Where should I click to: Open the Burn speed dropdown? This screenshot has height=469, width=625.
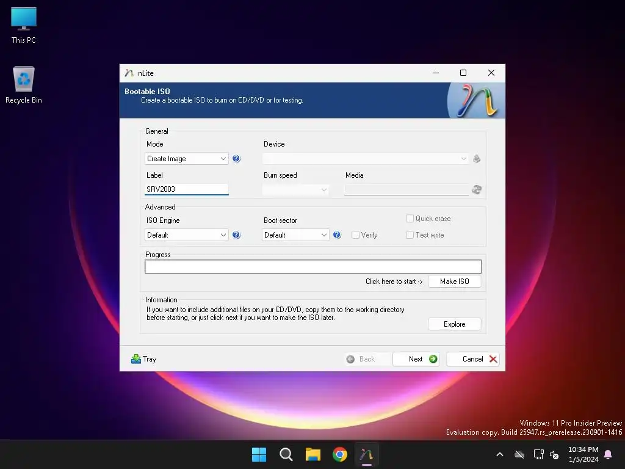(295, 189)
